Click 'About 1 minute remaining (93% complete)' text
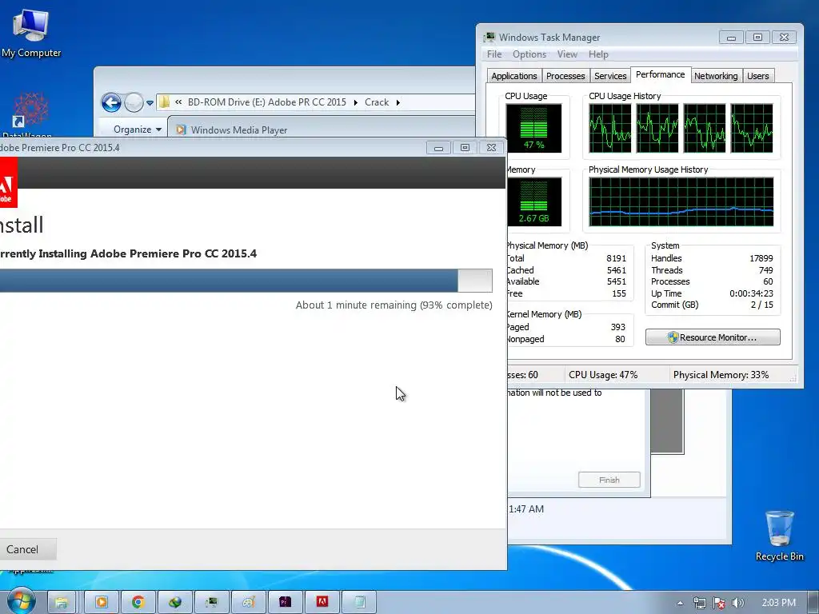The width and height of the screenshot is (819, 614). [394, 305]
